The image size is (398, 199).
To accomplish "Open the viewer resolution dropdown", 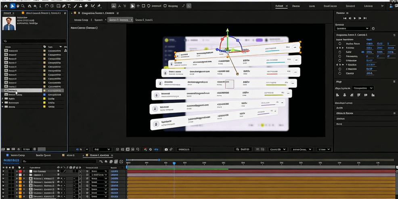I will point(102,149).
